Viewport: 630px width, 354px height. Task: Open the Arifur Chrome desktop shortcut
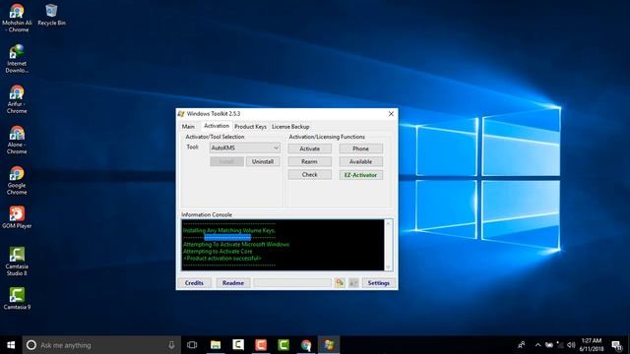pyautogui.click(x=17, y=99)
